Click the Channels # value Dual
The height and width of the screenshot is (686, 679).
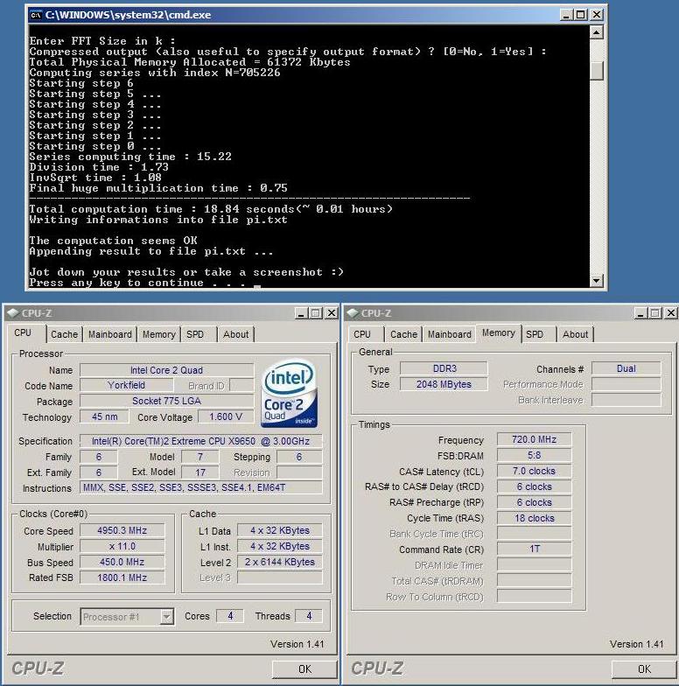(x=626, y=368)
